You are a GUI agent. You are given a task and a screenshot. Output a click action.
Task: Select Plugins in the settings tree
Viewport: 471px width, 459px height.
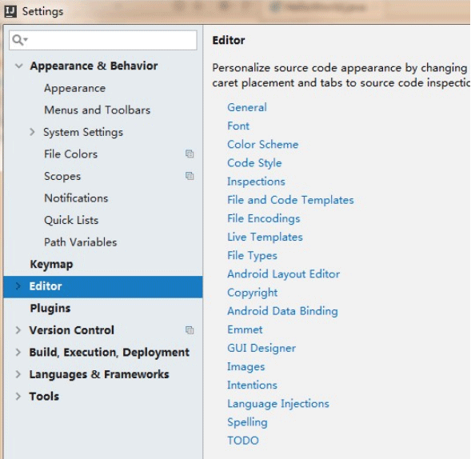pyautogui.click(x=50, y=309)
